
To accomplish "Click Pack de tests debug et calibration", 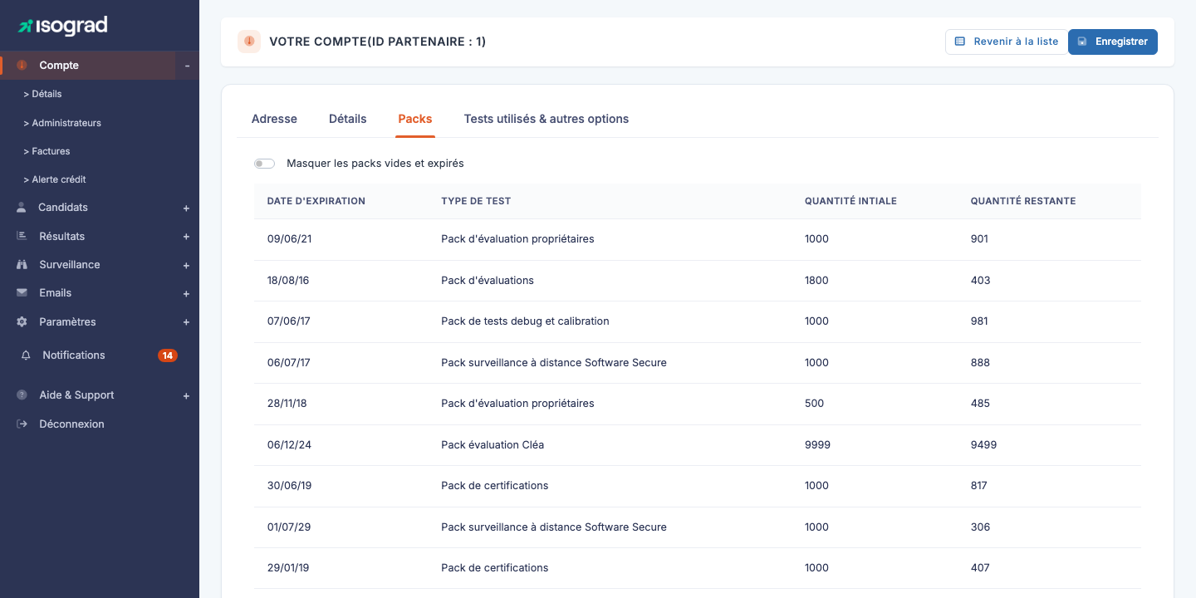I will (x=525, y=321).
